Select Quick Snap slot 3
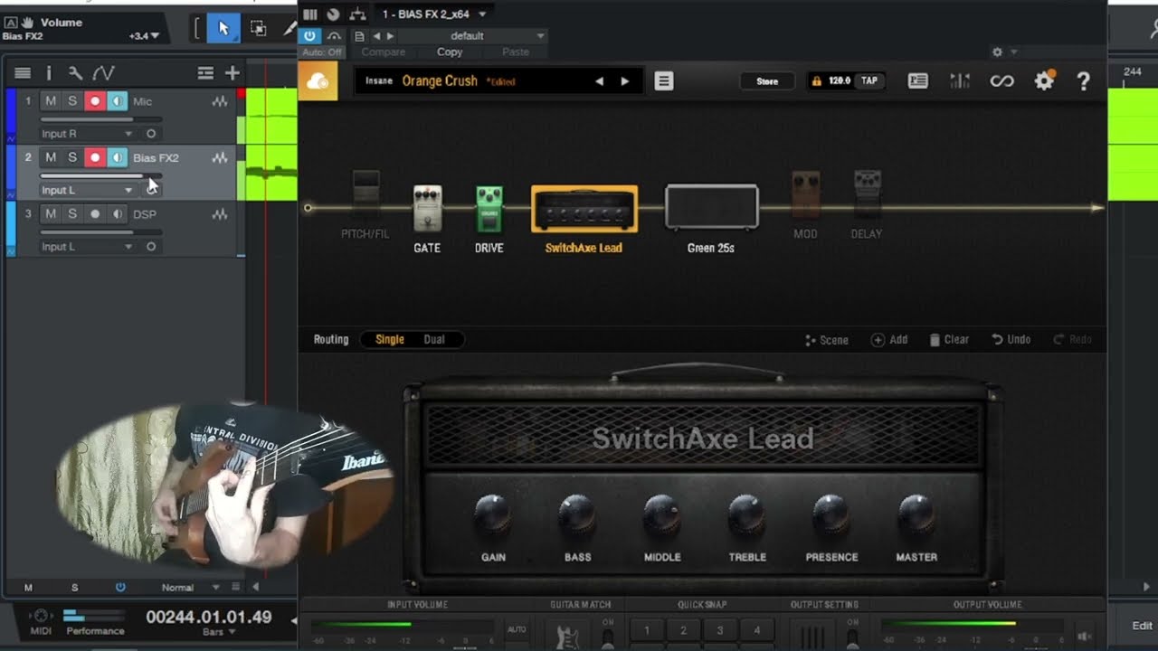 pyautogui.click(x=720, y=630)
